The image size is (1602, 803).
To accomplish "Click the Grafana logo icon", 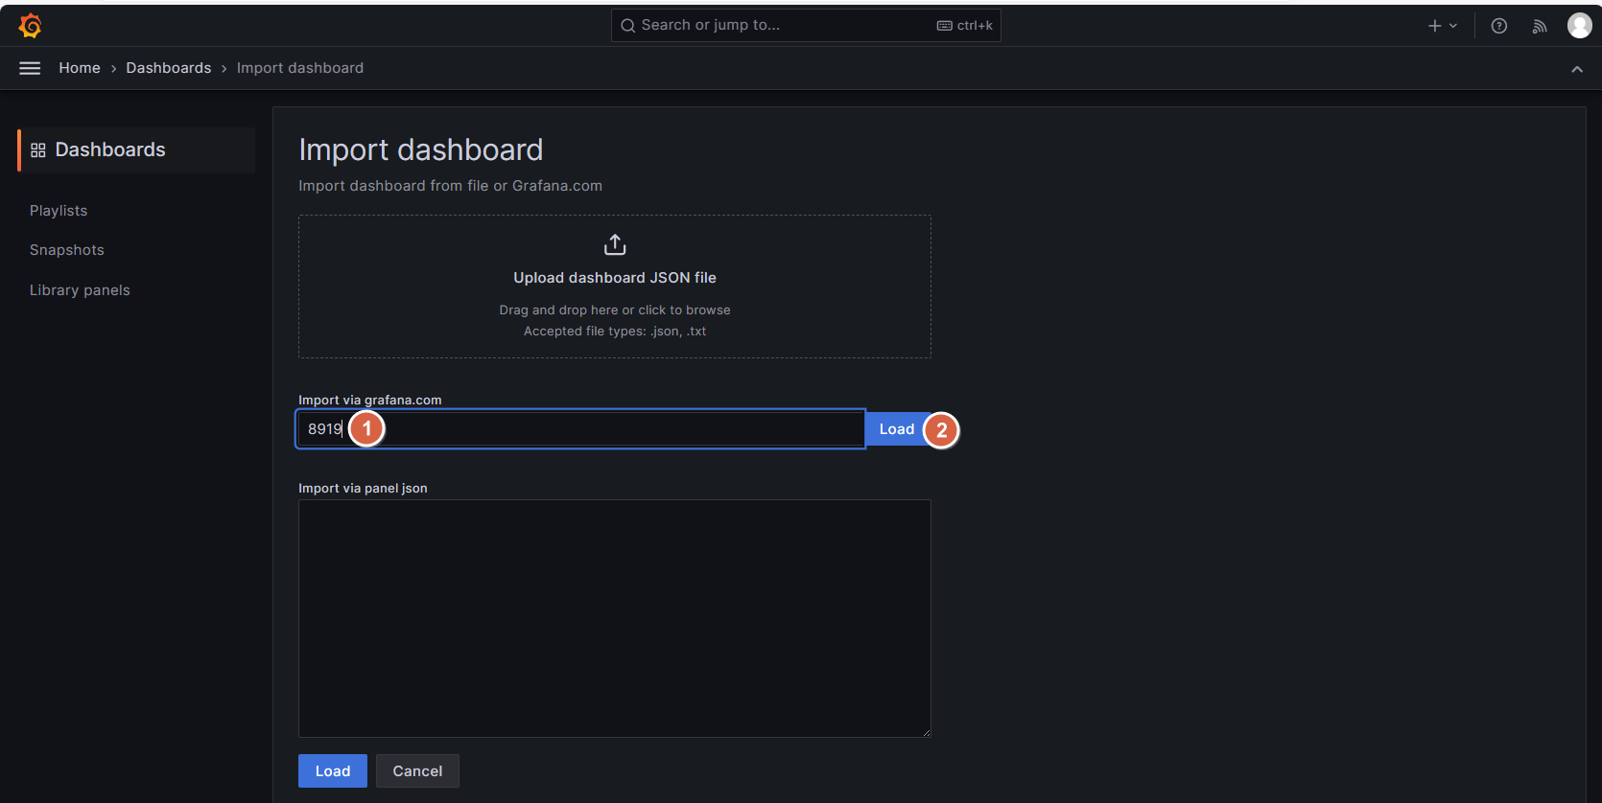I will pyautogui.click(x=30, y=26).
